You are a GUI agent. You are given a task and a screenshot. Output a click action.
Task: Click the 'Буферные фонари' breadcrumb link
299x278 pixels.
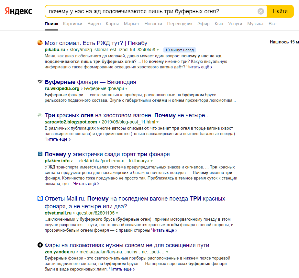pos(104,88)
